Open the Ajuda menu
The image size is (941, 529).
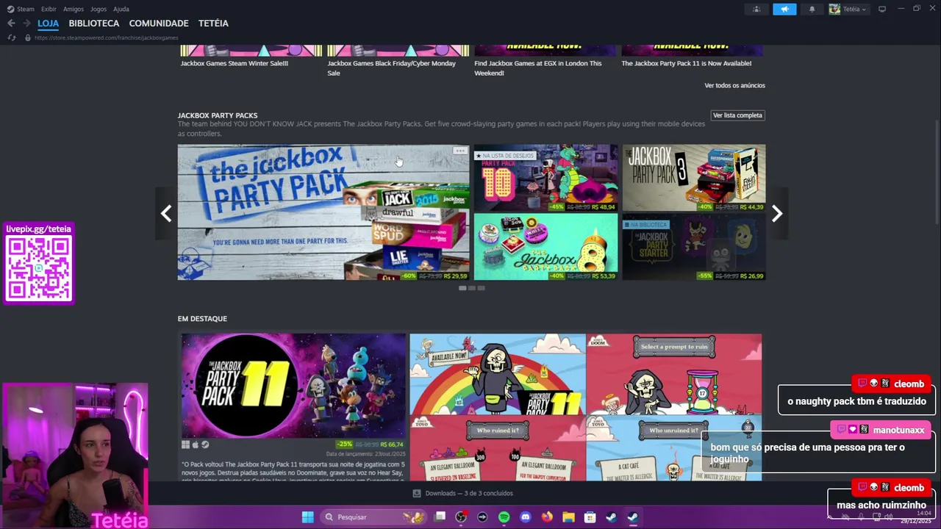click(x=121, y=9)
